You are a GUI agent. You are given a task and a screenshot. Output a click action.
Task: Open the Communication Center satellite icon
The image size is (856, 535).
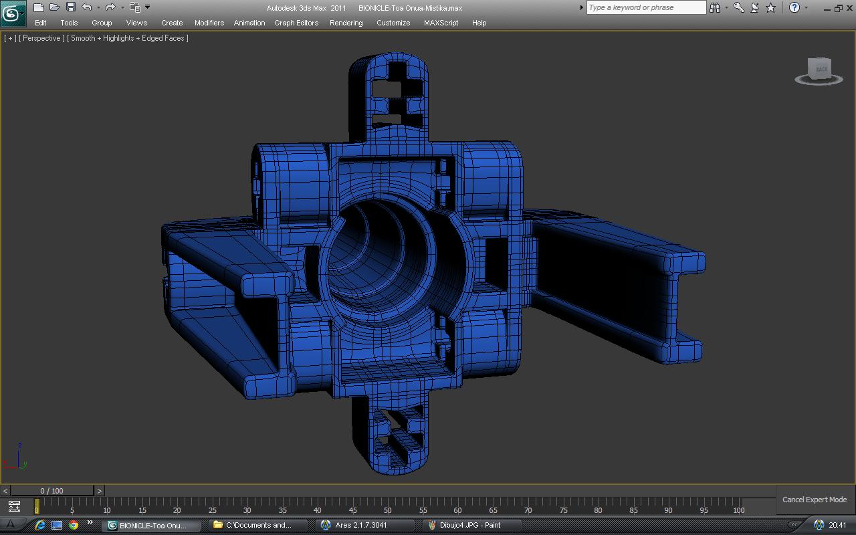[x=755, y=7]
